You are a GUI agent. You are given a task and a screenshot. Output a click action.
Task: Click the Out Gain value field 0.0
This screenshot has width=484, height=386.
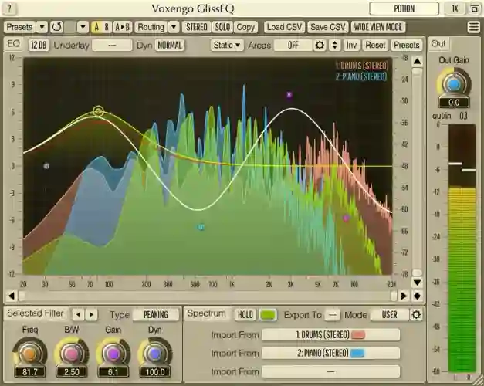[x=454, y=102]
